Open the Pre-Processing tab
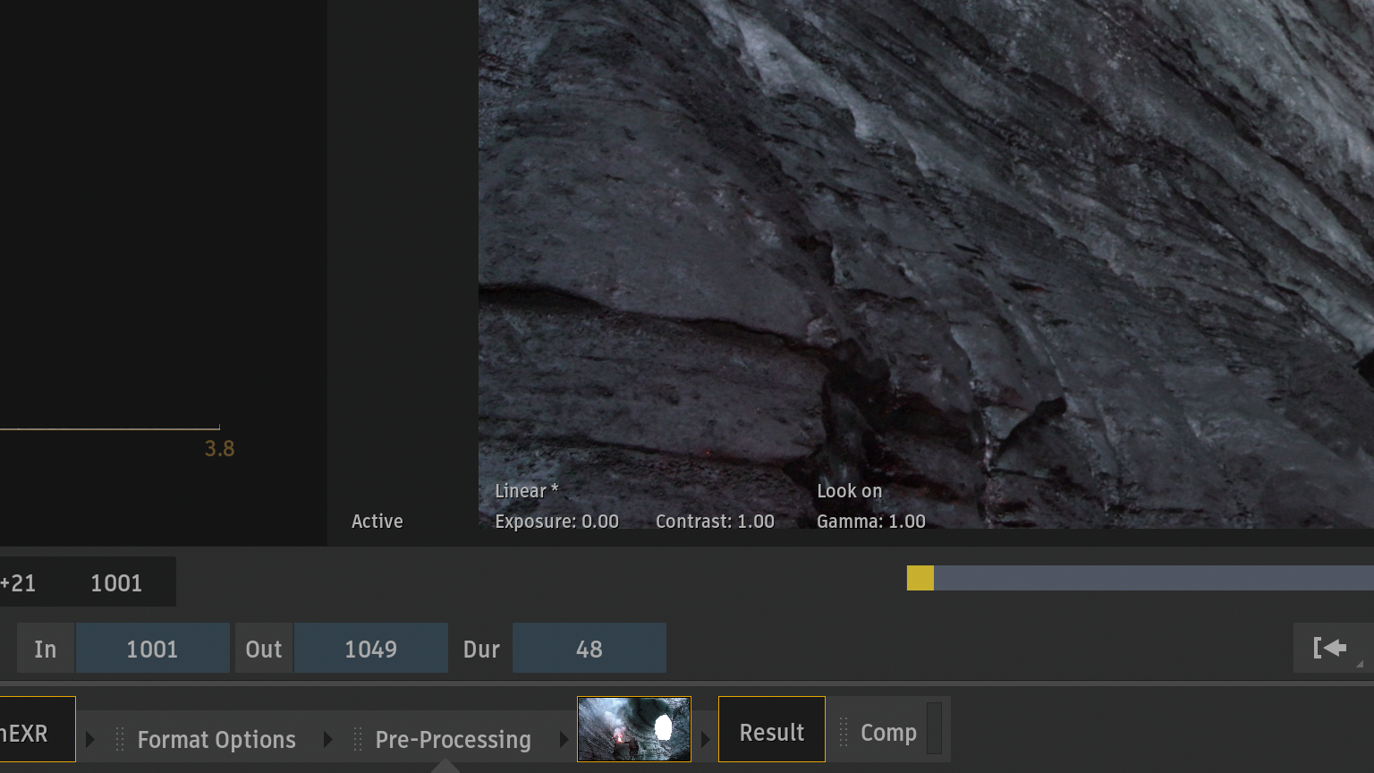The image size is (1374, 773). pos(453,740)
